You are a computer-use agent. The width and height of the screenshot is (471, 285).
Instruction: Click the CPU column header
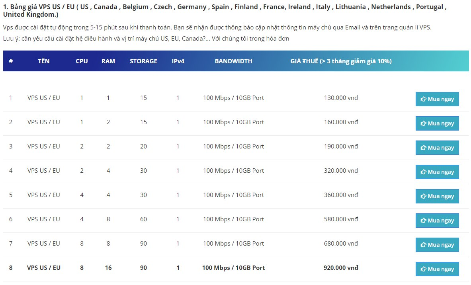pos(82,61)
